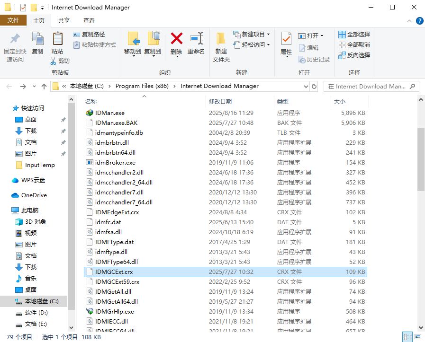This screenshot has width=425, height=342.
Task: Open WPS云盘 in navigation pane
Action: [x=28, y=180]
